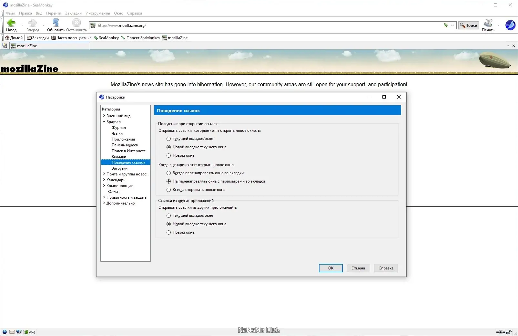Select Панель адреса in the category tree
Image resolution: width=518 pixels, height=336 pixels.
click(x=125, y=145)
